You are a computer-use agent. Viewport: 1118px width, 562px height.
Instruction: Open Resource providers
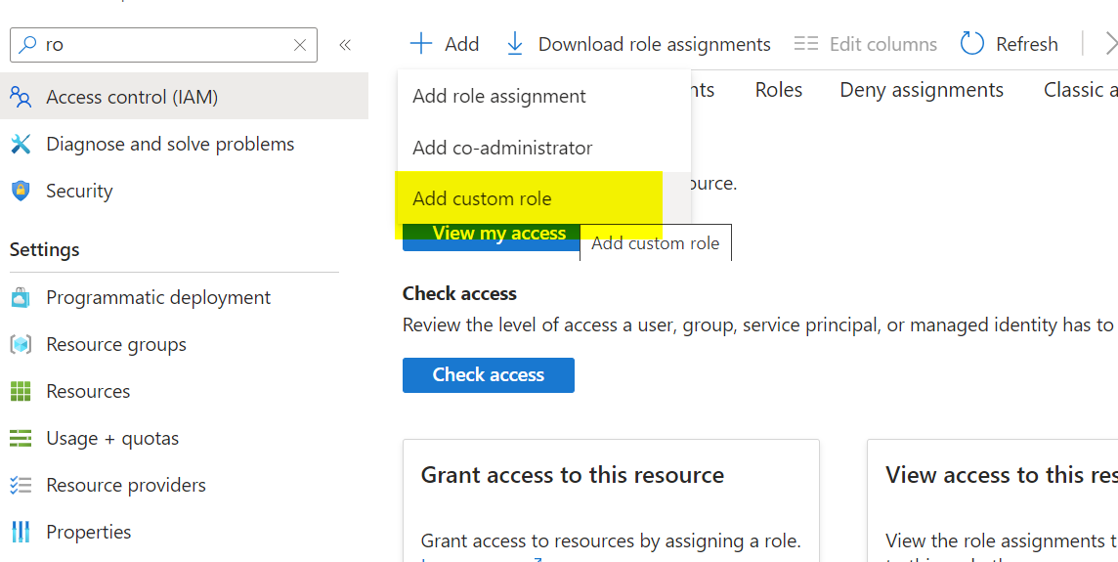pos(125,485)
